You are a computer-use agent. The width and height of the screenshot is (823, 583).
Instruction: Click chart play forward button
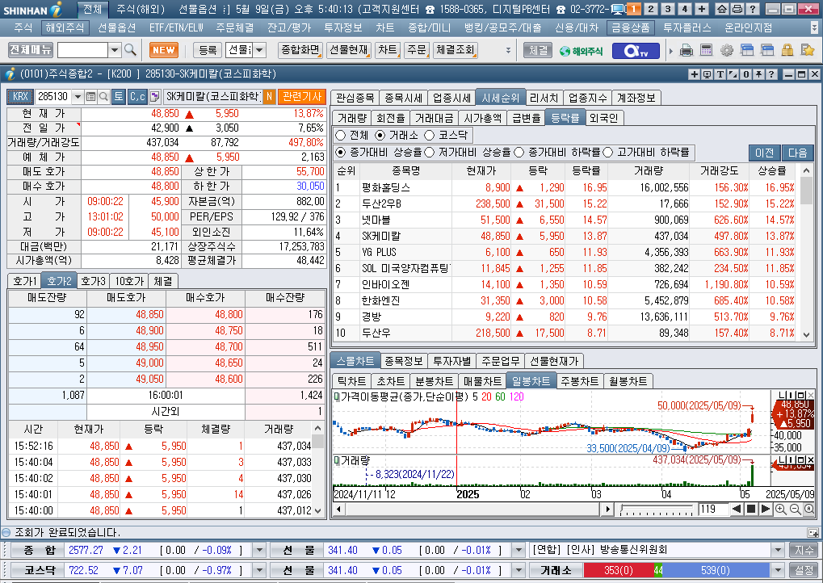click(766, 509)
